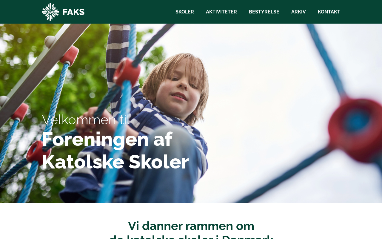Click the 'Velkommen til' hero text
382x239 pixels.
tap(86, 119)
